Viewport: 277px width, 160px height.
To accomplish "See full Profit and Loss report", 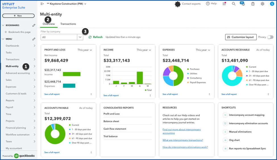I will click(52, 94).
